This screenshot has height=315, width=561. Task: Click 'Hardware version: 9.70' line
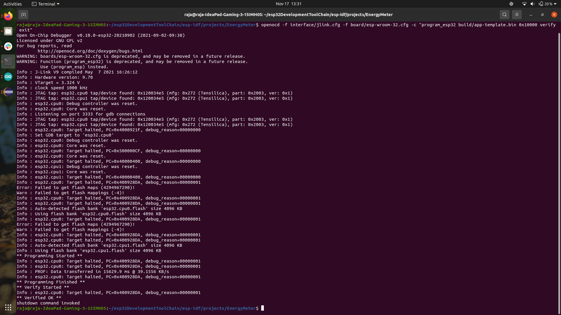coord(55,77)
